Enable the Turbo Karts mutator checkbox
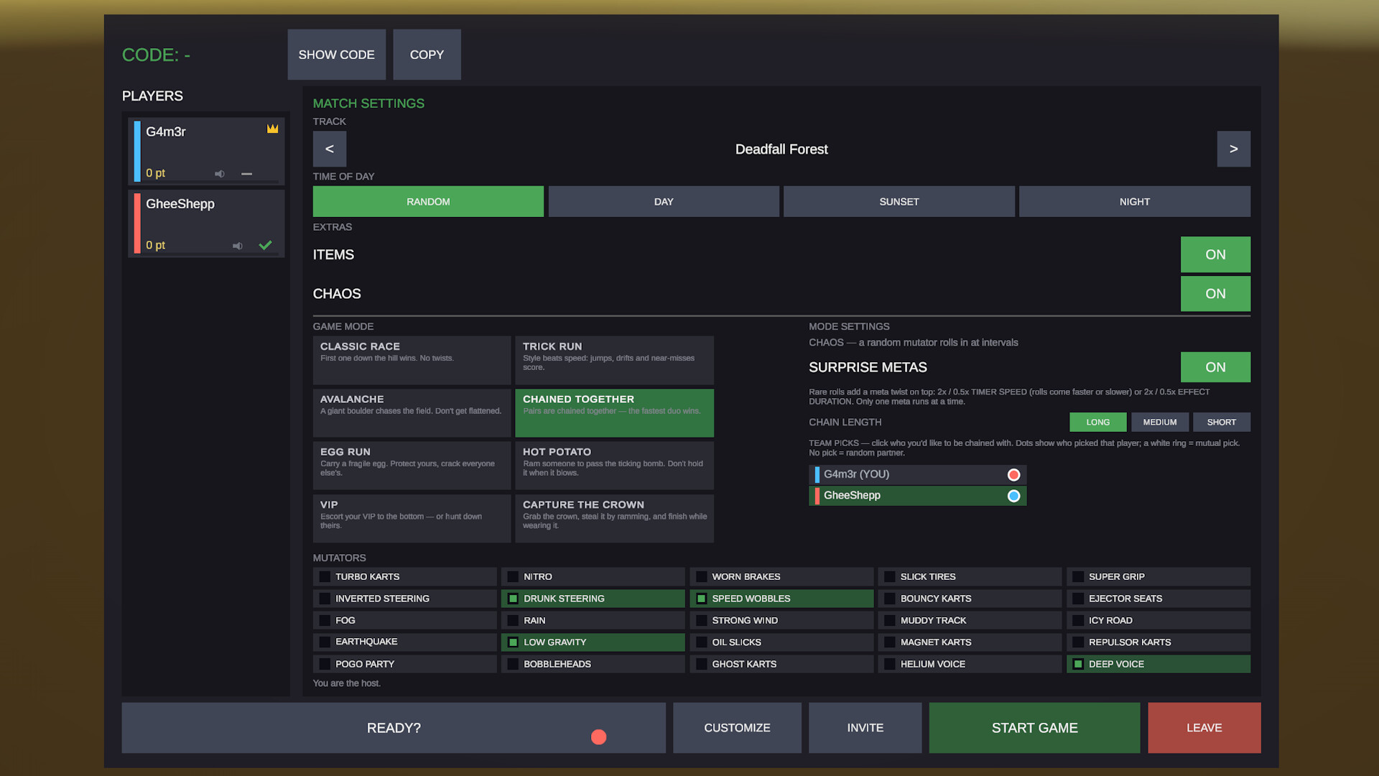Viewport: 1379px width, 776px height. pyautogui.click(x=325, y=577)
